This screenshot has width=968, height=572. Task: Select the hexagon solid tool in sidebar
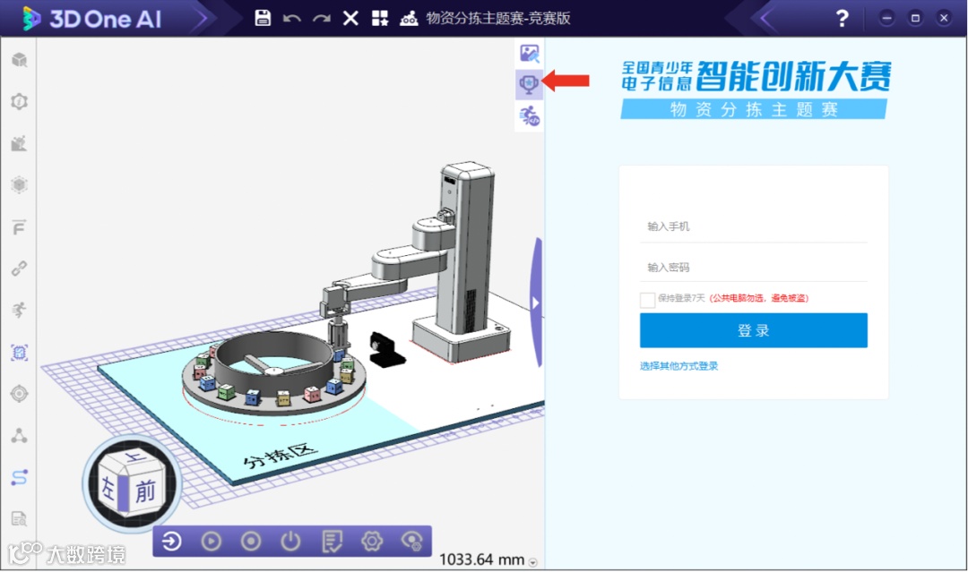point(19,184)
